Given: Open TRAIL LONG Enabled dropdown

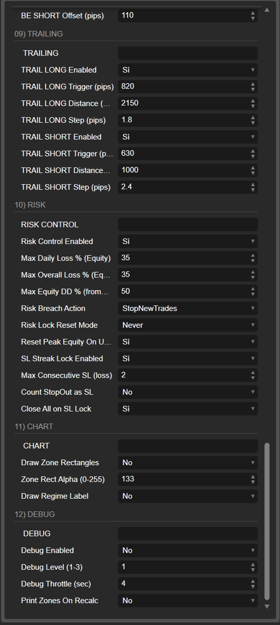Looking at the screenshot, I should (188, 70).
